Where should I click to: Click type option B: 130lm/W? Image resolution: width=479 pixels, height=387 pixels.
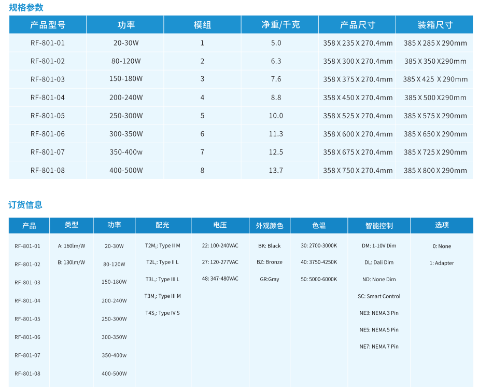(x=72, y=262)
